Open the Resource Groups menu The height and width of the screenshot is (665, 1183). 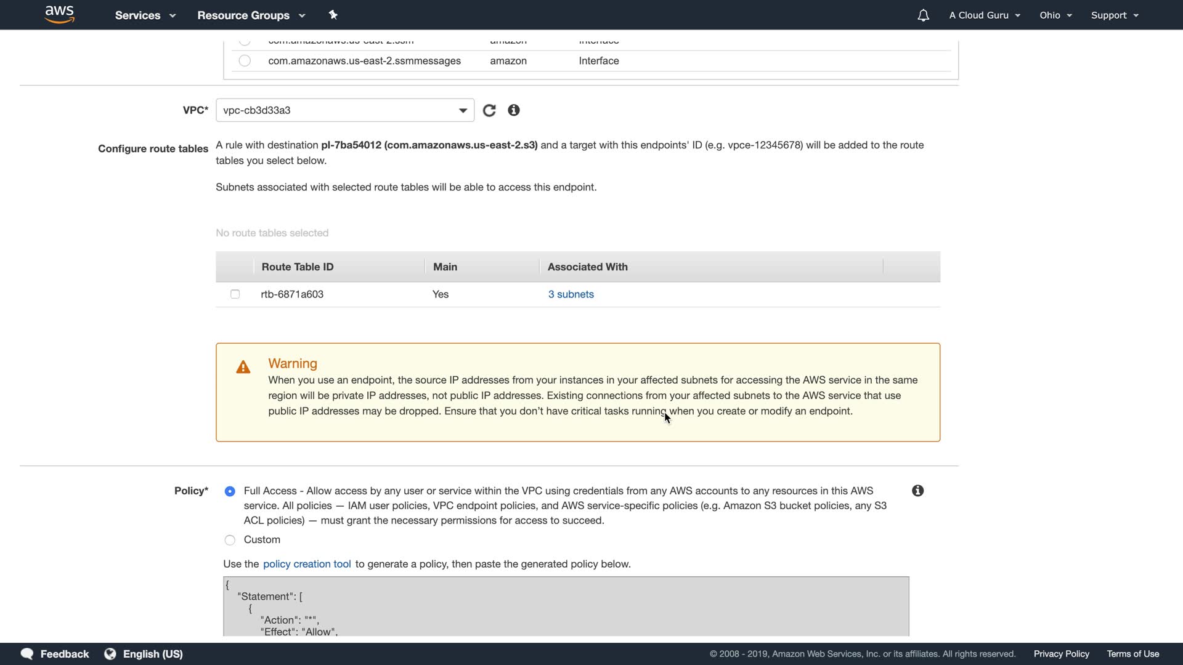[251, 15]
